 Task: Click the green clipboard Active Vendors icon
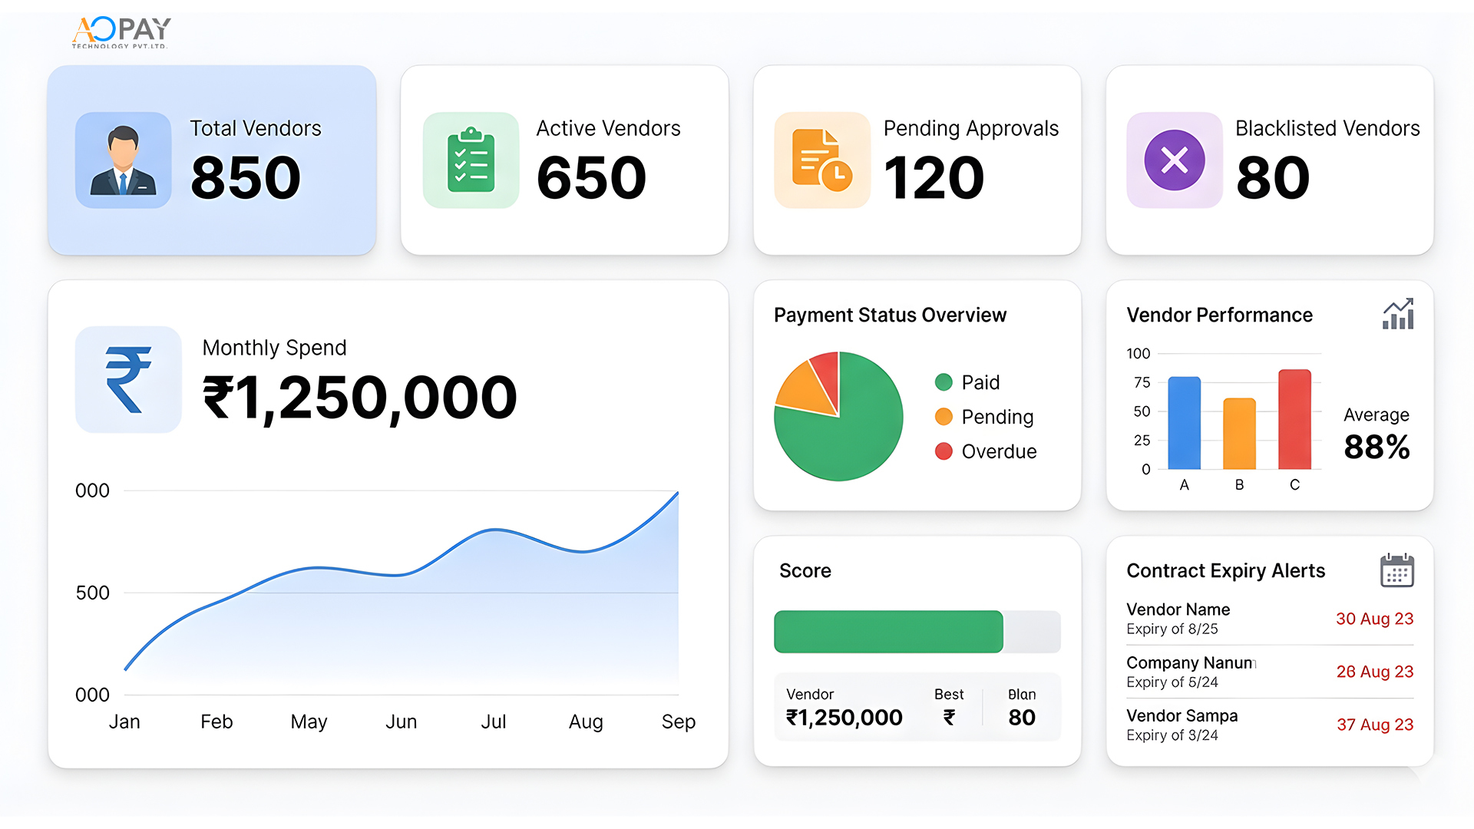(x=471, y=160)
